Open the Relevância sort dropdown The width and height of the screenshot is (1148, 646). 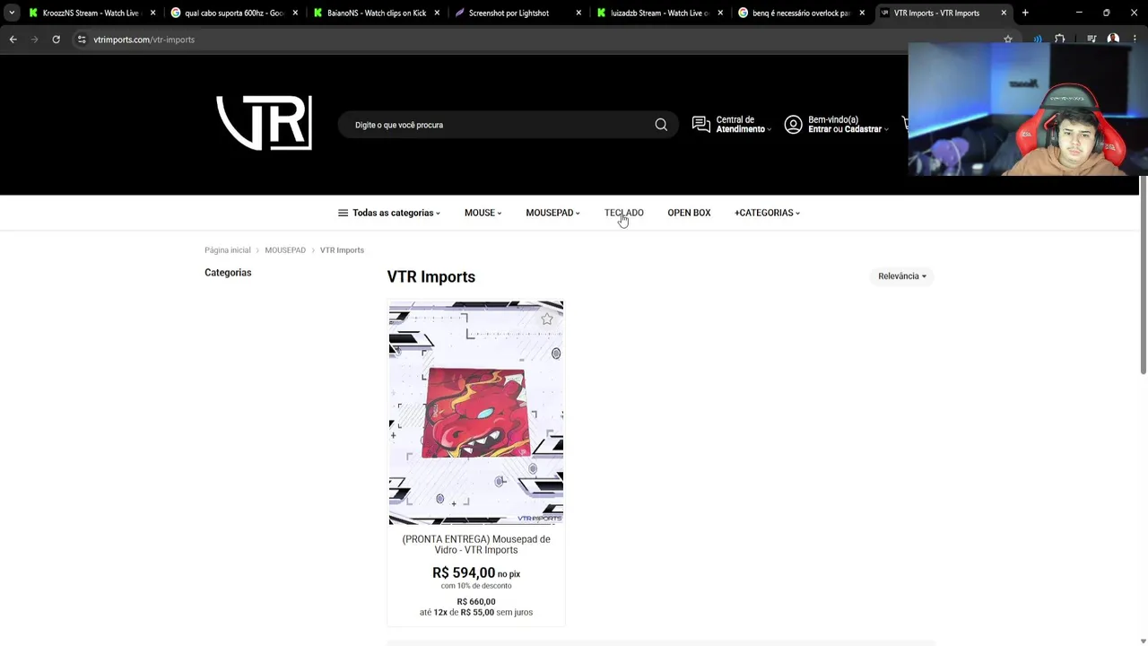[x=901, y=276]
